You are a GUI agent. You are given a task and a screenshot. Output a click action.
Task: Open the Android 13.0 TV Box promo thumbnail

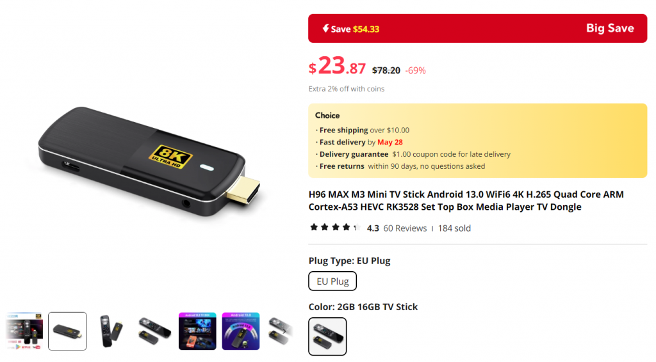click(x=197, y=331)
